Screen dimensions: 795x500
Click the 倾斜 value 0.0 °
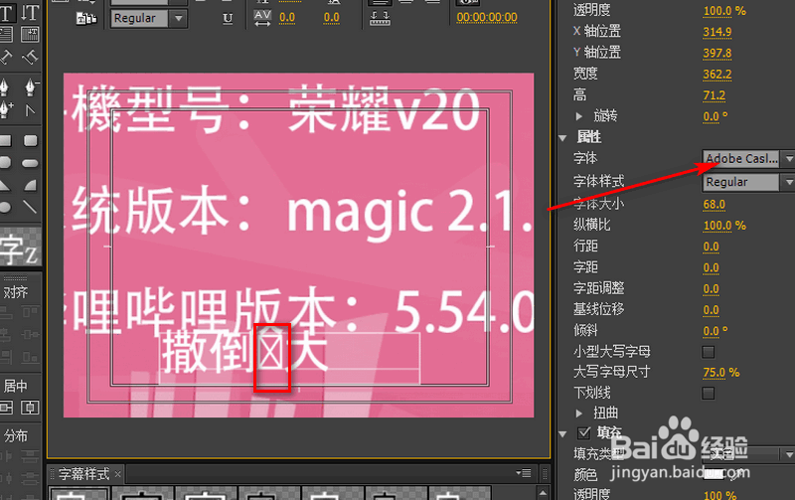pyautogui.click(x=715, y=331)
